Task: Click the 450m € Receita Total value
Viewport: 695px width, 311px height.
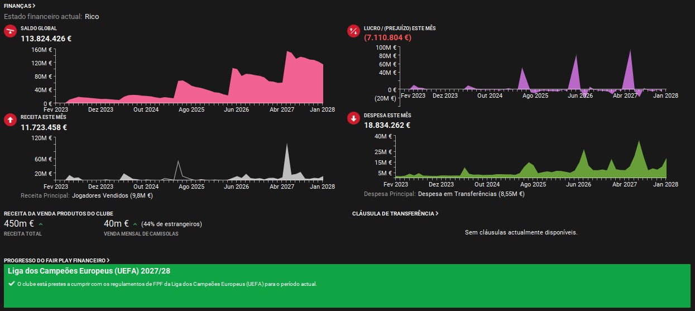Action: [x=19, y=224]
